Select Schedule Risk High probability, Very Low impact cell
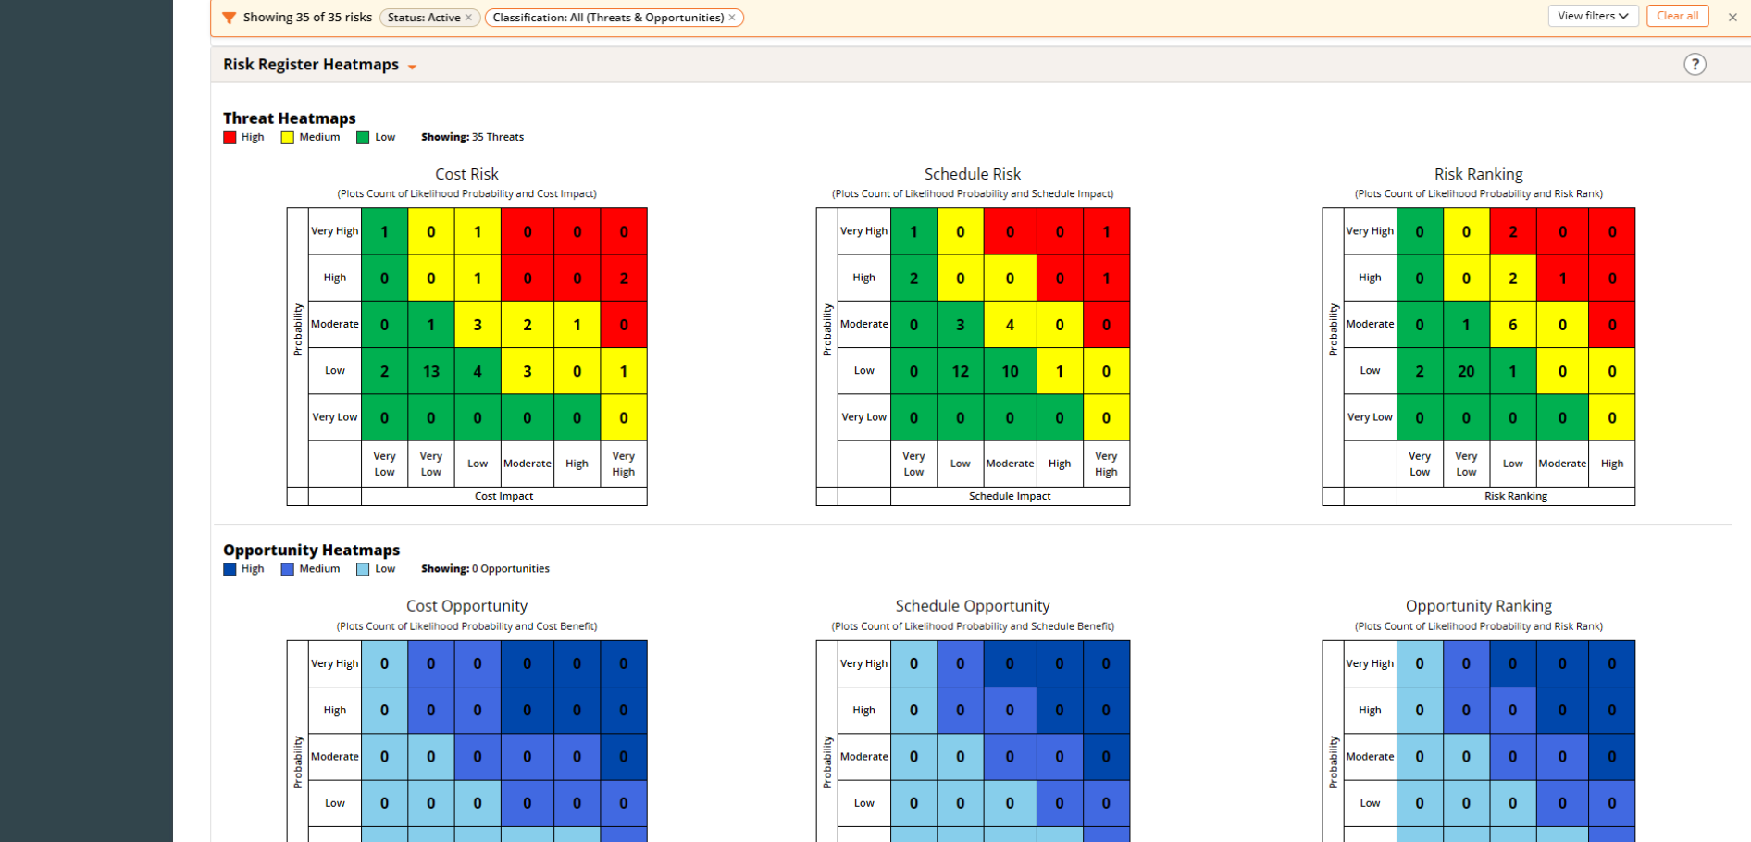 914,278
